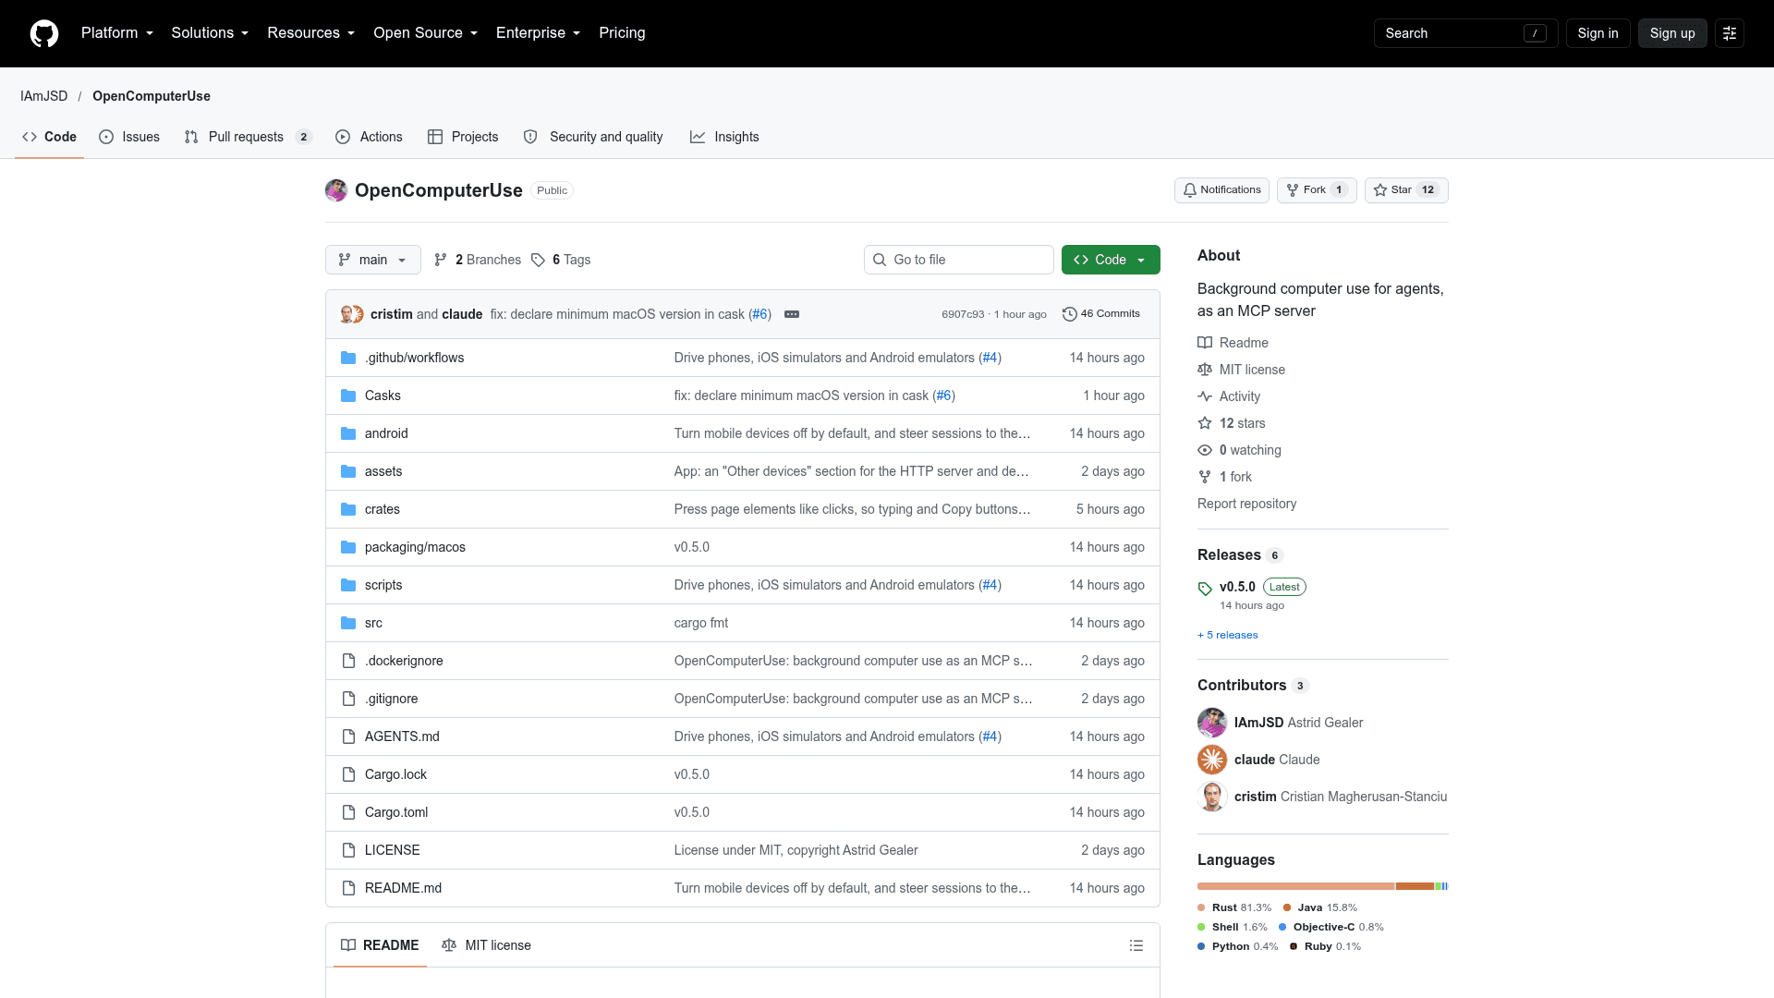Click the v0.5.0 release tag icon
The width and height of the screenshot is (1774, 998).
coord(1205,589)
